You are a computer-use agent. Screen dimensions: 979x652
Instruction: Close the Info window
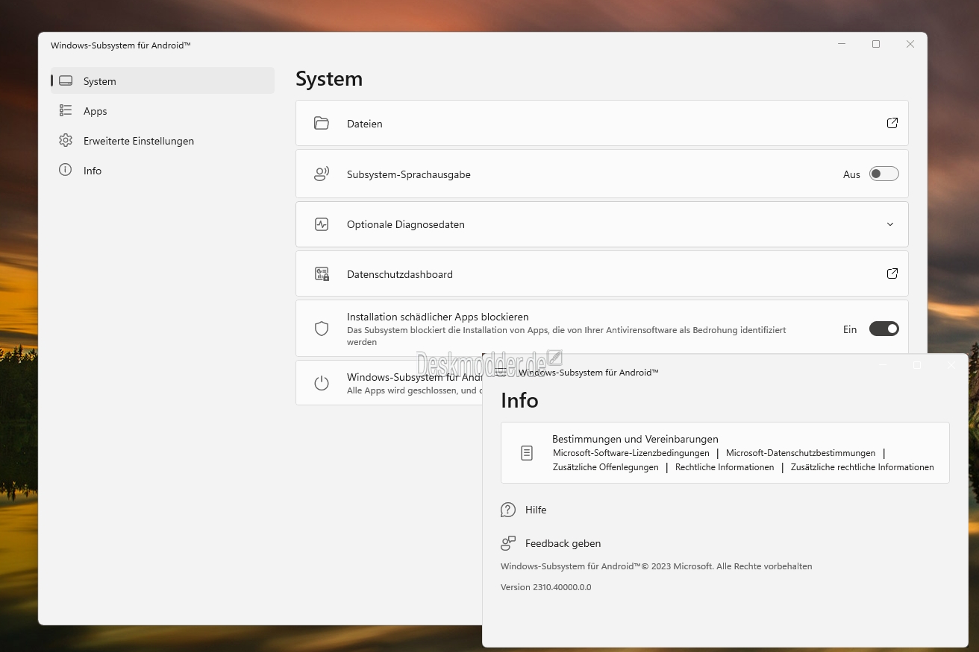951,365
